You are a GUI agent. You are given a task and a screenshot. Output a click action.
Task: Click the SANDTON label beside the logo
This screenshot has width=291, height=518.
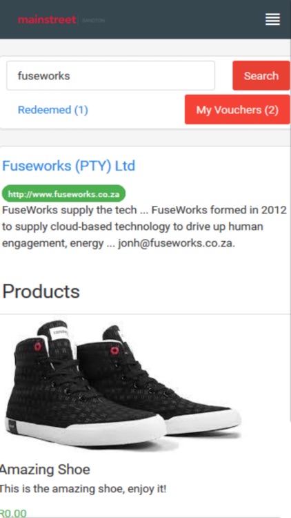[93, 21]
